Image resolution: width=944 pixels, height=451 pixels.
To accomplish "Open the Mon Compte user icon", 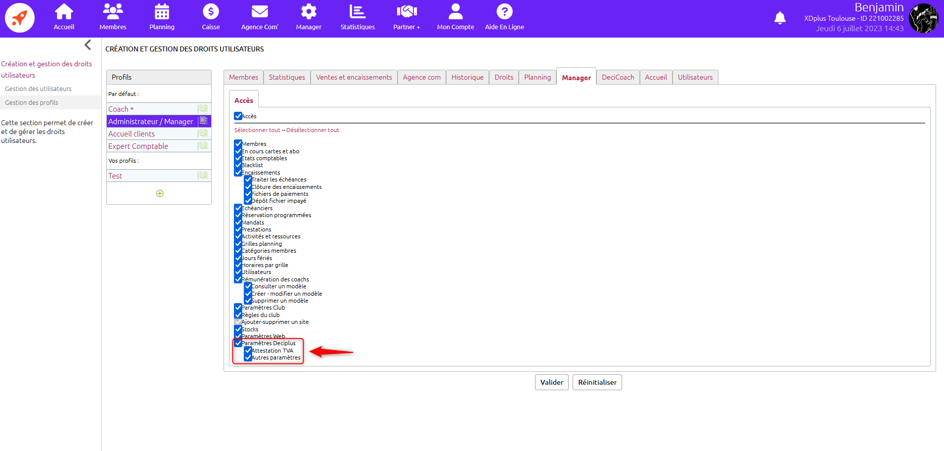I will coord(455,12).
